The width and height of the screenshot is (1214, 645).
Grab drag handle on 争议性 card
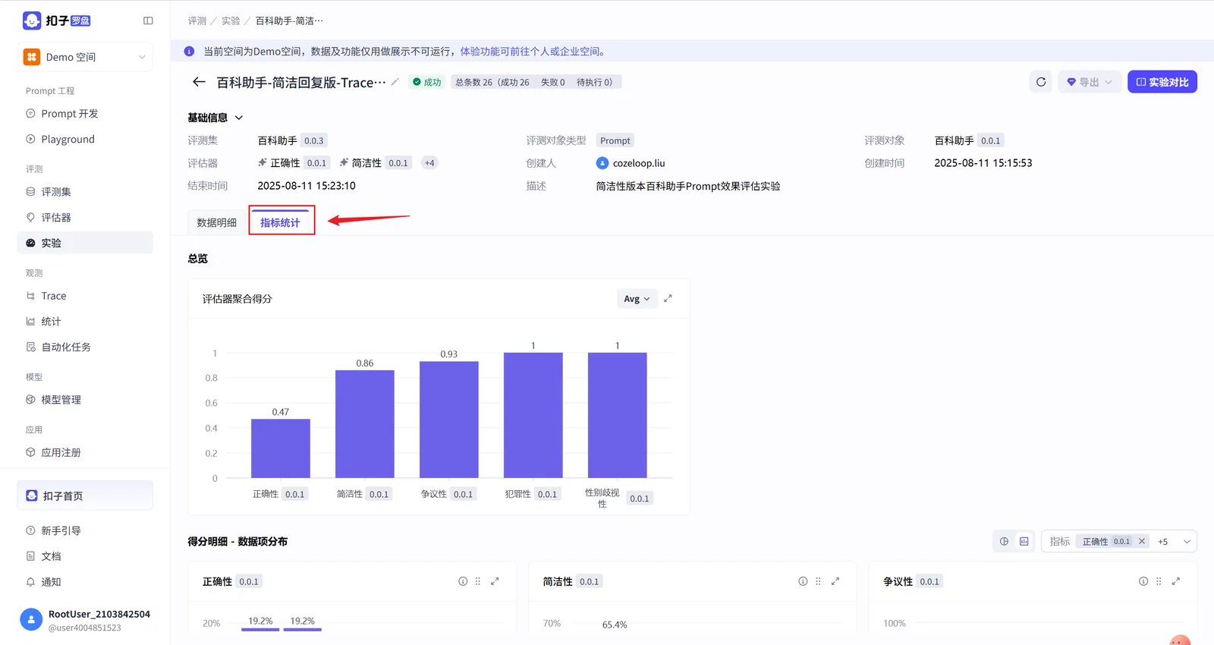point(1159,581)
